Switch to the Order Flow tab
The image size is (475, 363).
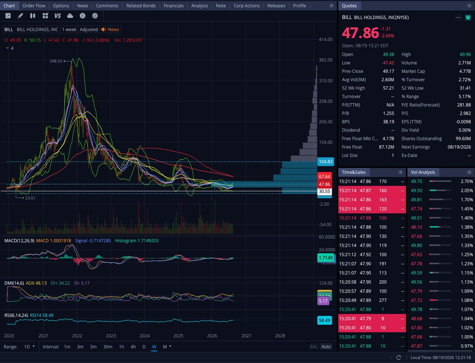coord(34,5)
